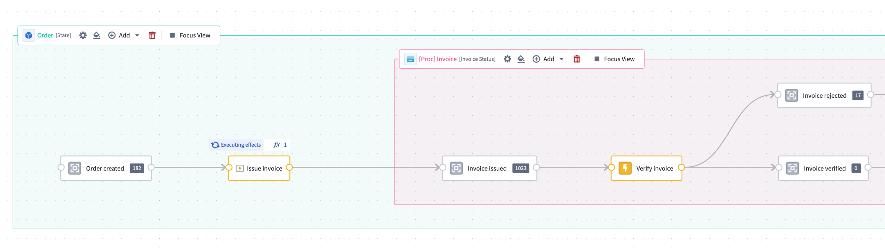Screen dimensions: 885x251
Task: Open Invoice process settings gear
Action: tap(507, 59)
